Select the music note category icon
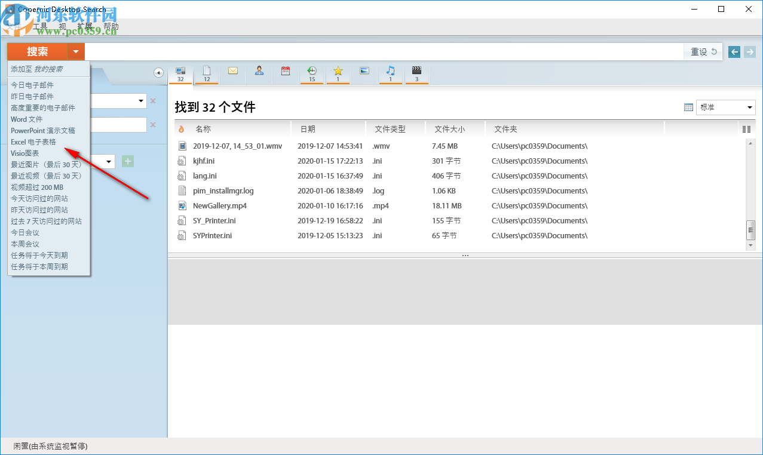This screenshot has width=763, height=455. (x=390, y=73)
